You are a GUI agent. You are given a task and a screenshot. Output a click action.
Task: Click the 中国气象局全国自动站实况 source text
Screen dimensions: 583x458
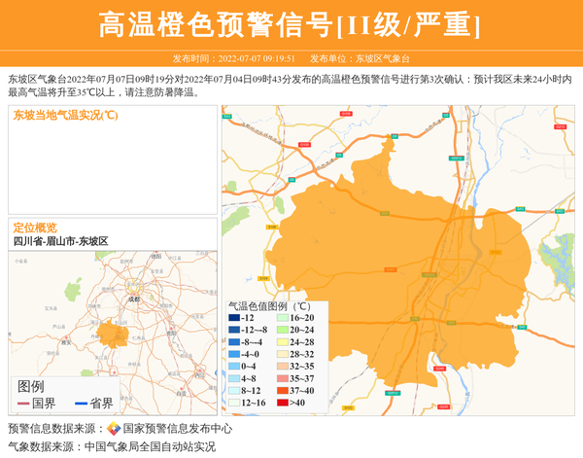pos(150,447)
